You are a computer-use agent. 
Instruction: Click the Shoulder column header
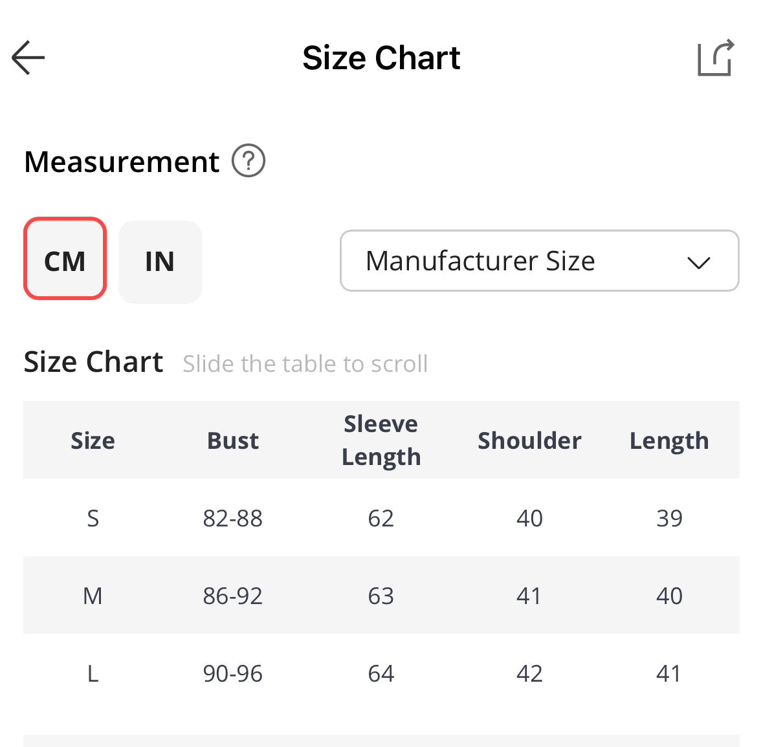click(x=529, y=440)
